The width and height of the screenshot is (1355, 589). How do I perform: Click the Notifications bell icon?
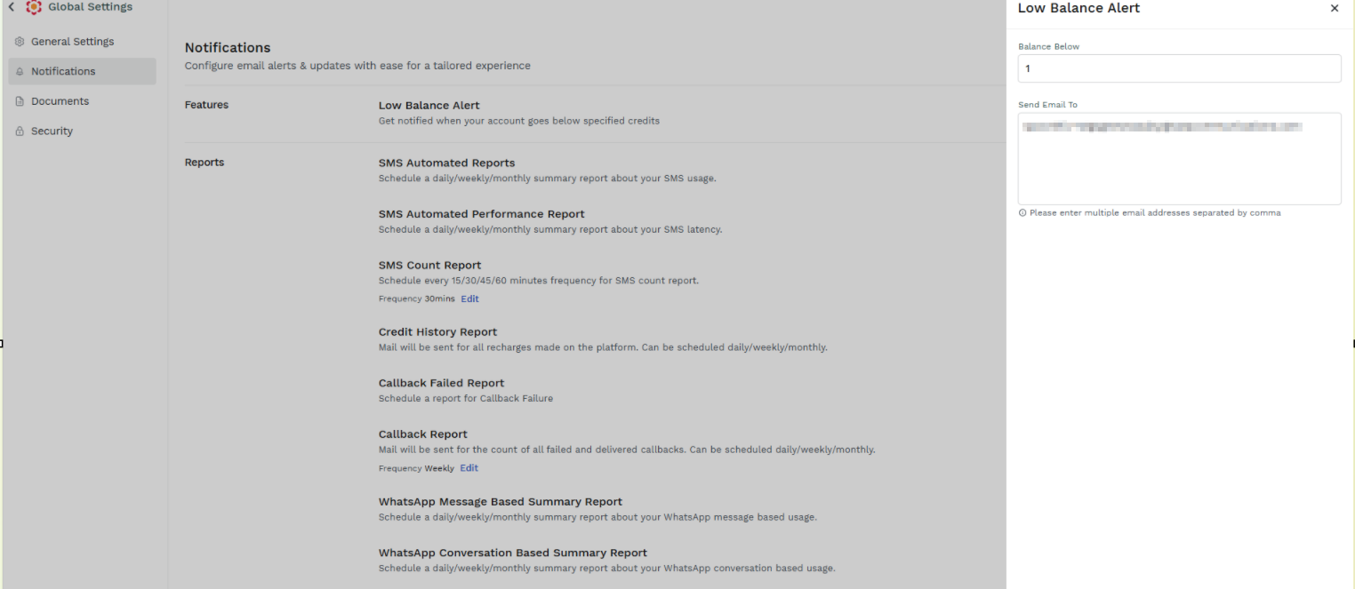pyautogui.click(x=20, y=72)
